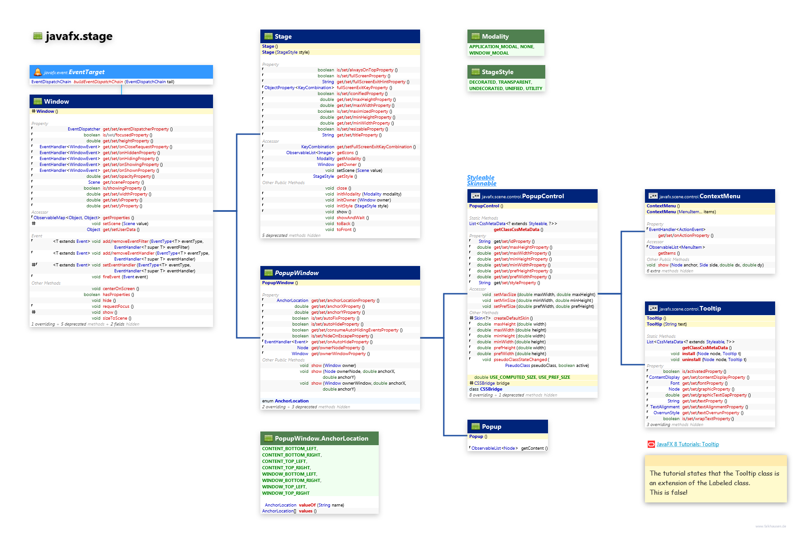This screenshot has height=547, width=812.
Task: Click the Modality enum icon
Action: tap(476, 36)
